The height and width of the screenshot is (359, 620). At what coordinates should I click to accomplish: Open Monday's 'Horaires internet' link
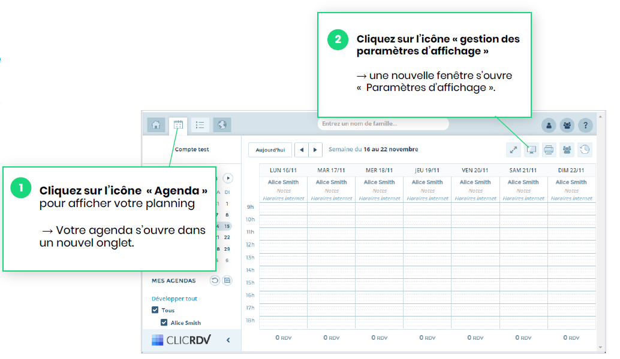[x=284, y=198]
